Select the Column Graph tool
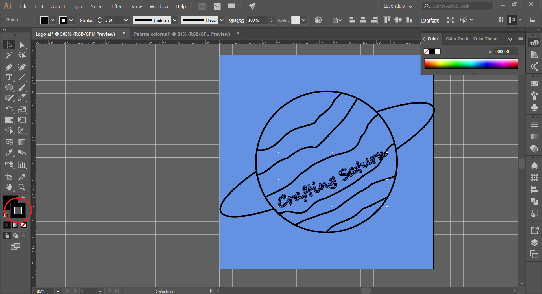The height and width of the screenshot is (294, 542). pos(22,165)
